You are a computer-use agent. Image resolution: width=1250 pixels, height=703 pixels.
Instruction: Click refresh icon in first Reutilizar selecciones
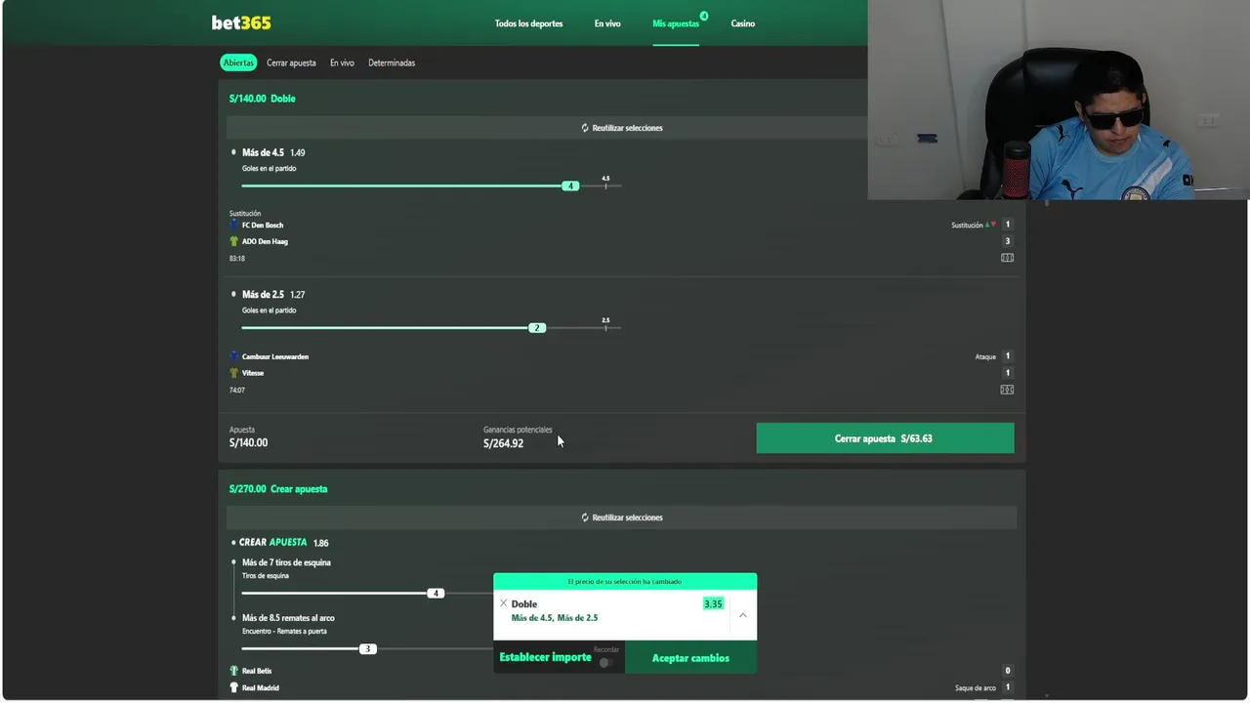click(585, 128)
